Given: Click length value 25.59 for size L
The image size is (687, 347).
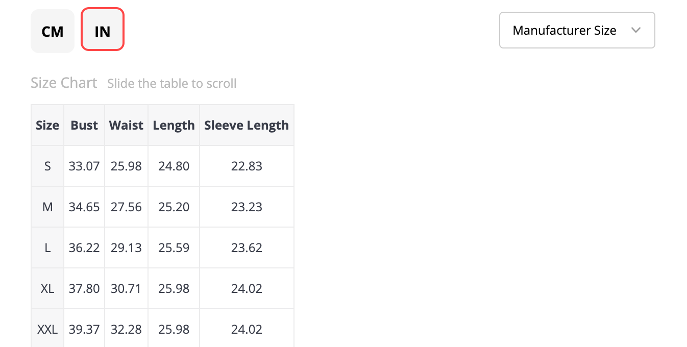Looking at the screenshot, I should click(174, 247).
